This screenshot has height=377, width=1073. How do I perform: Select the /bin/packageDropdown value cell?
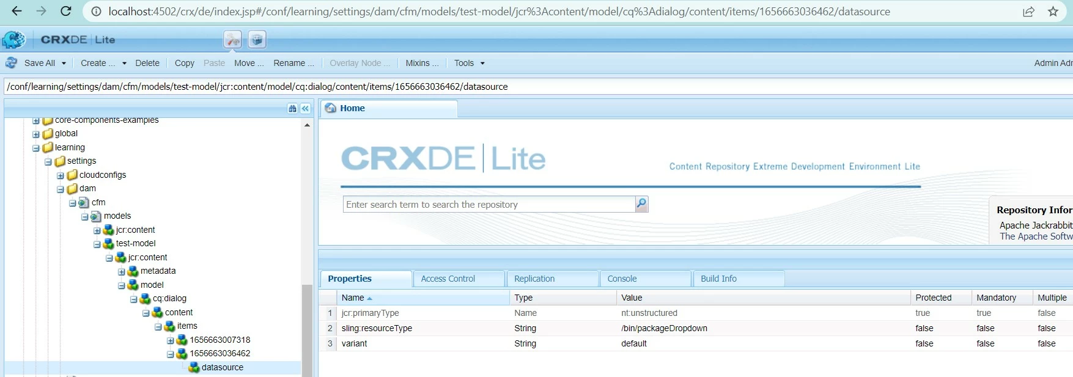point(764,328)
